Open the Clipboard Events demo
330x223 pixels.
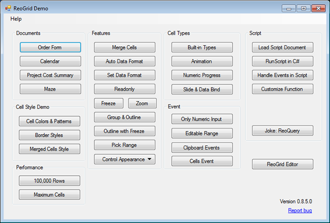[202, 147]
